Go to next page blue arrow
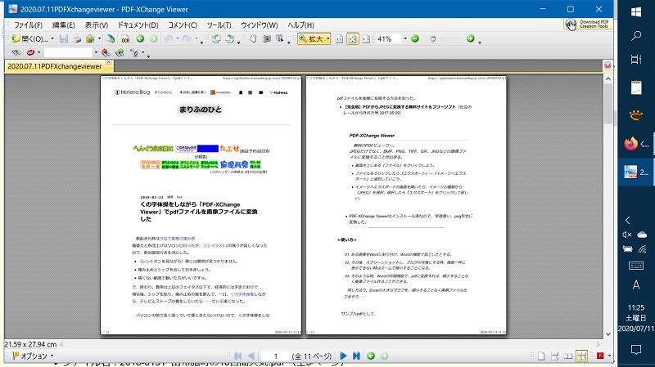Image resolution: width=655 pixels, height=367 pixels. [343, 356]
